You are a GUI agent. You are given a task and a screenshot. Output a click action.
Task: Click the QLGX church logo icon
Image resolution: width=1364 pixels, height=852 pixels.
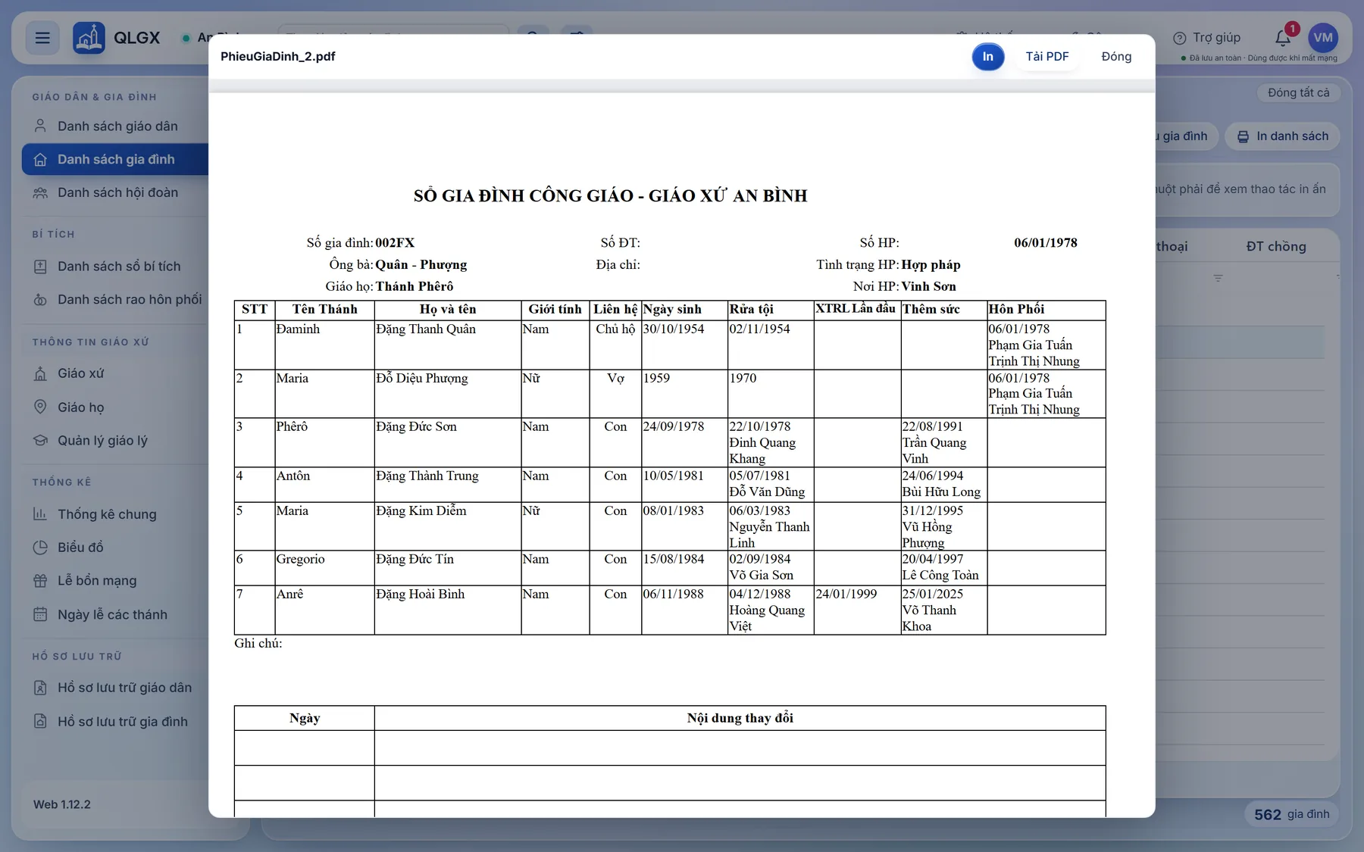pyautogui.click(x=89, y=38)
